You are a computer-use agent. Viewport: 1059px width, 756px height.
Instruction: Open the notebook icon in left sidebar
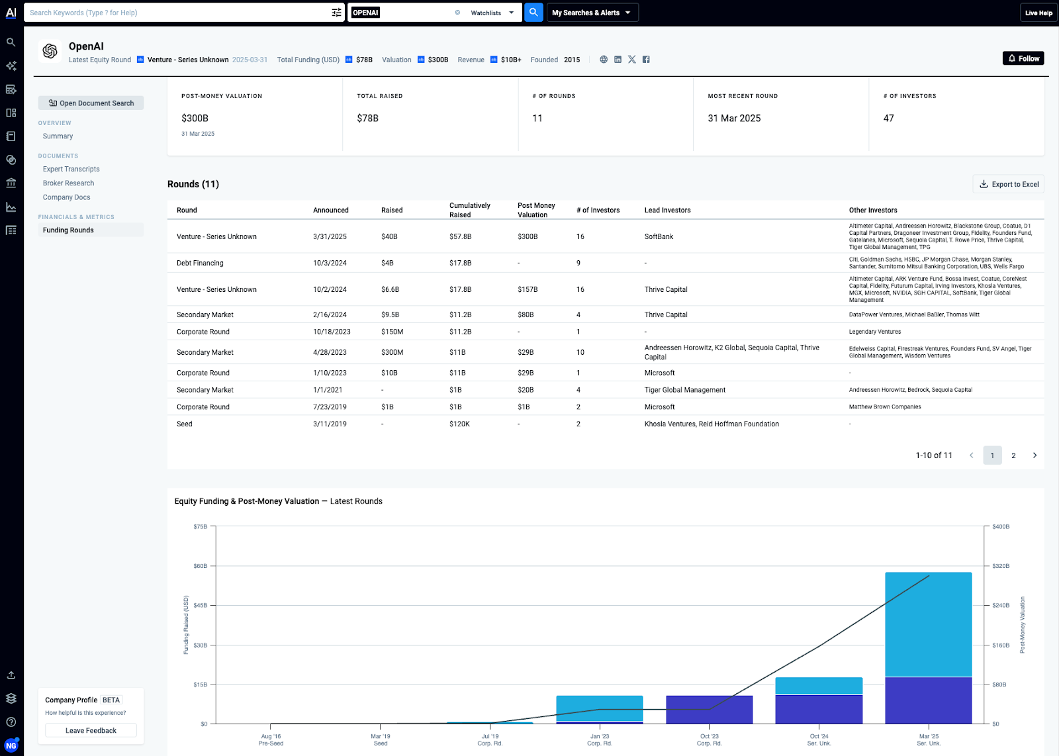[11, 136]
